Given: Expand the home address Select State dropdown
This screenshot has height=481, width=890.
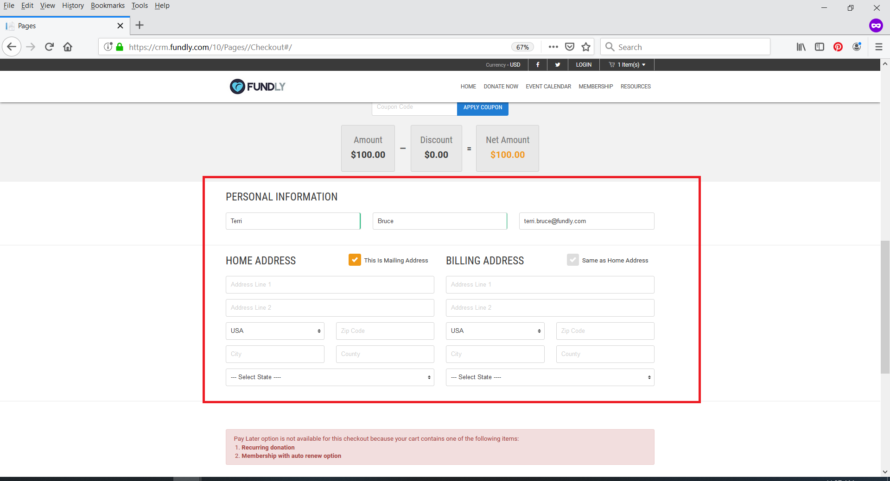Looking at the screenshot, I should tap(329, 377).
